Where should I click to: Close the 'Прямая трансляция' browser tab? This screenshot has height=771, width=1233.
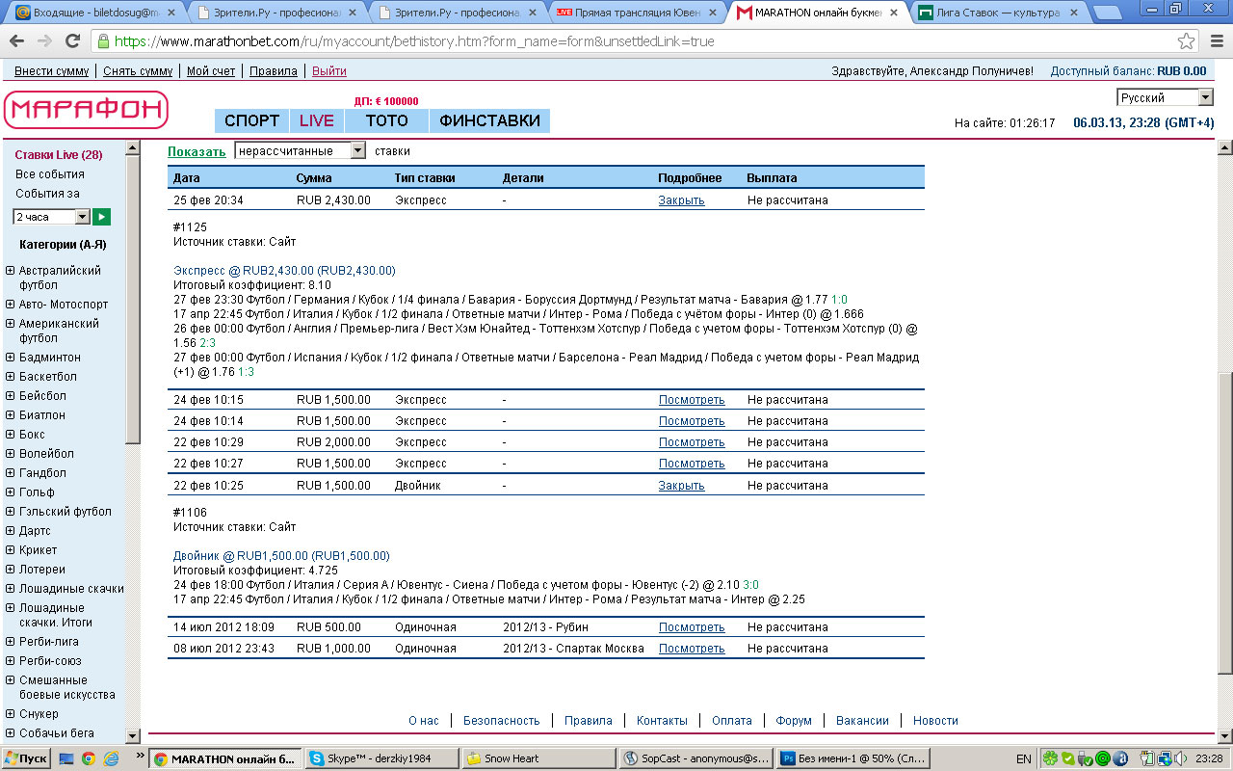coord(715,13)
